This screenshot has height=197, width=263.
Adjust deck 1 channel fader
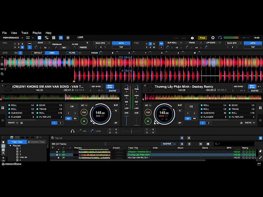pyautogui.click(x=127, y=121)
